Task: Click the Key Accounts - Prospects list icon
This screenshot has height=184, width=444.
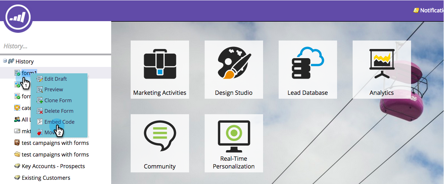Action: 17,166
